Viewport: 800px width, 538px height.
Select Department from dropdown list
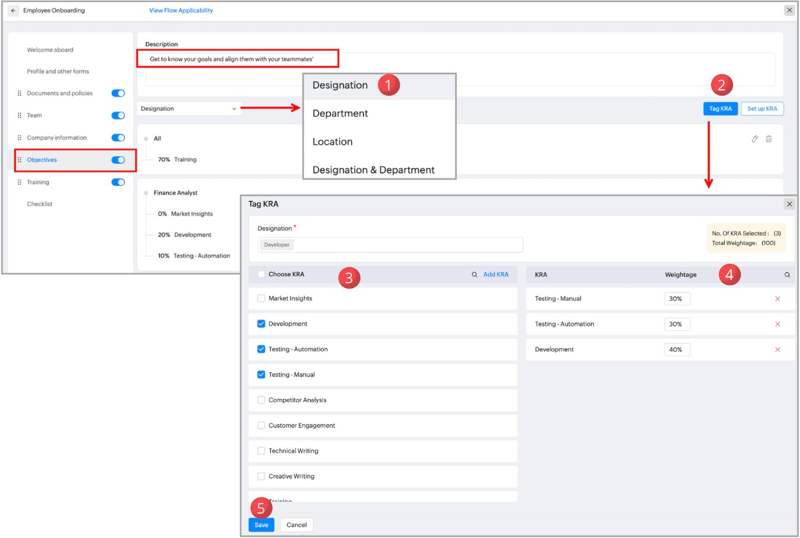point(340,113)
